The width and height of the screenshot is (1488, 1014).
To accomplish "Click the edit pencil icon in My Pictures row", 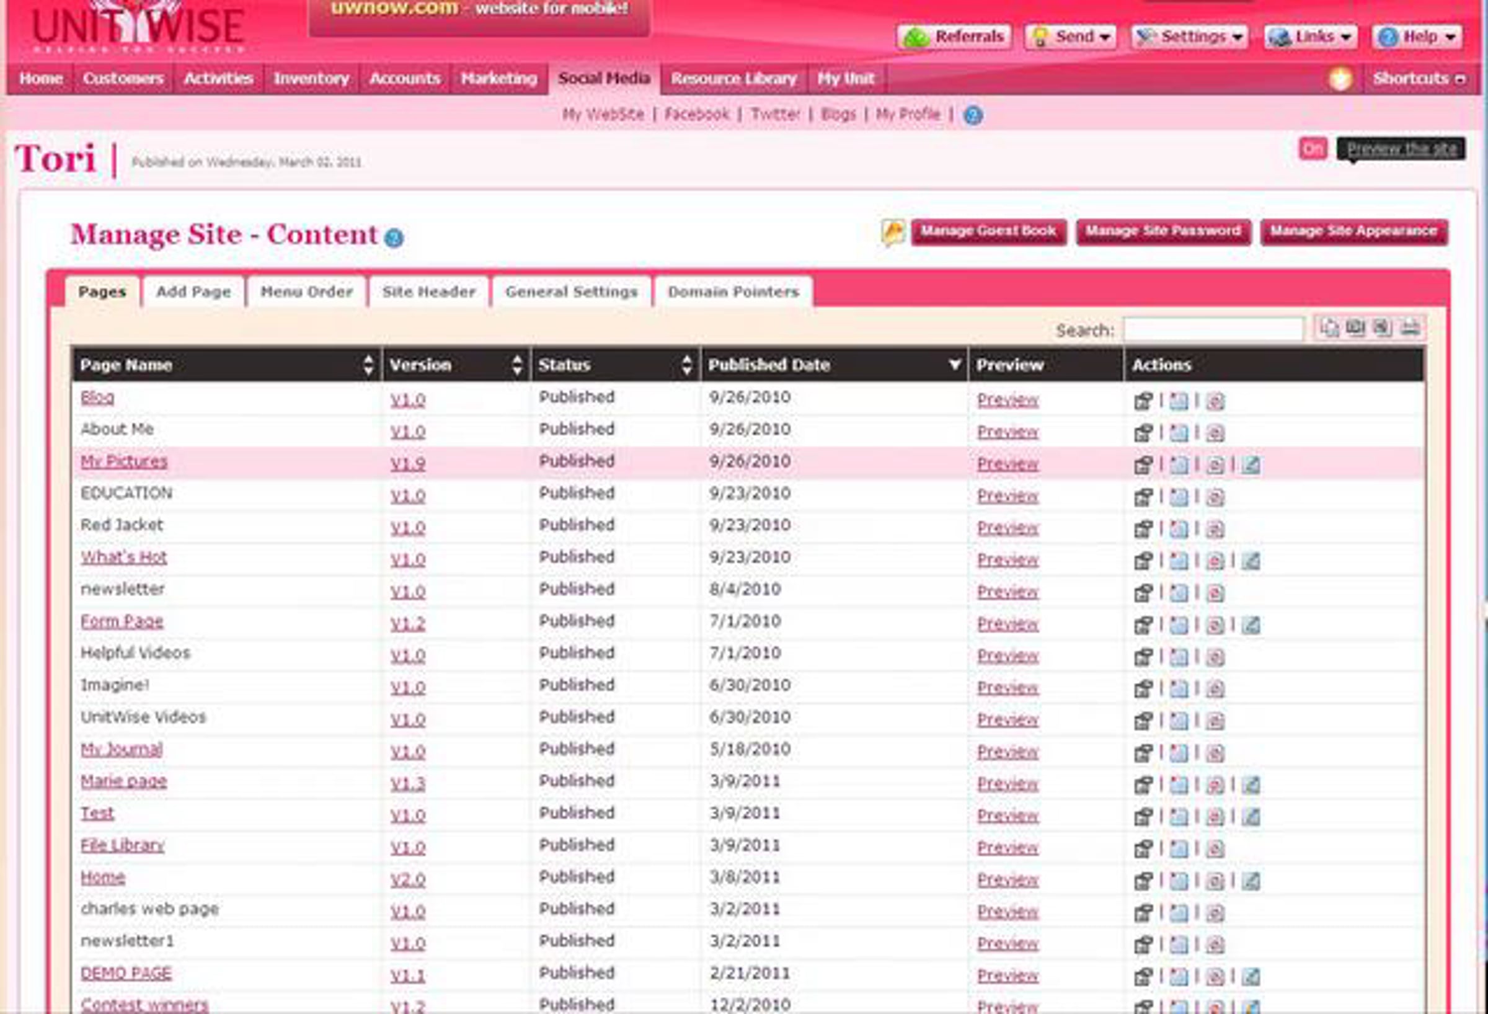I will pyautogui.click(x=1251, y=465).
